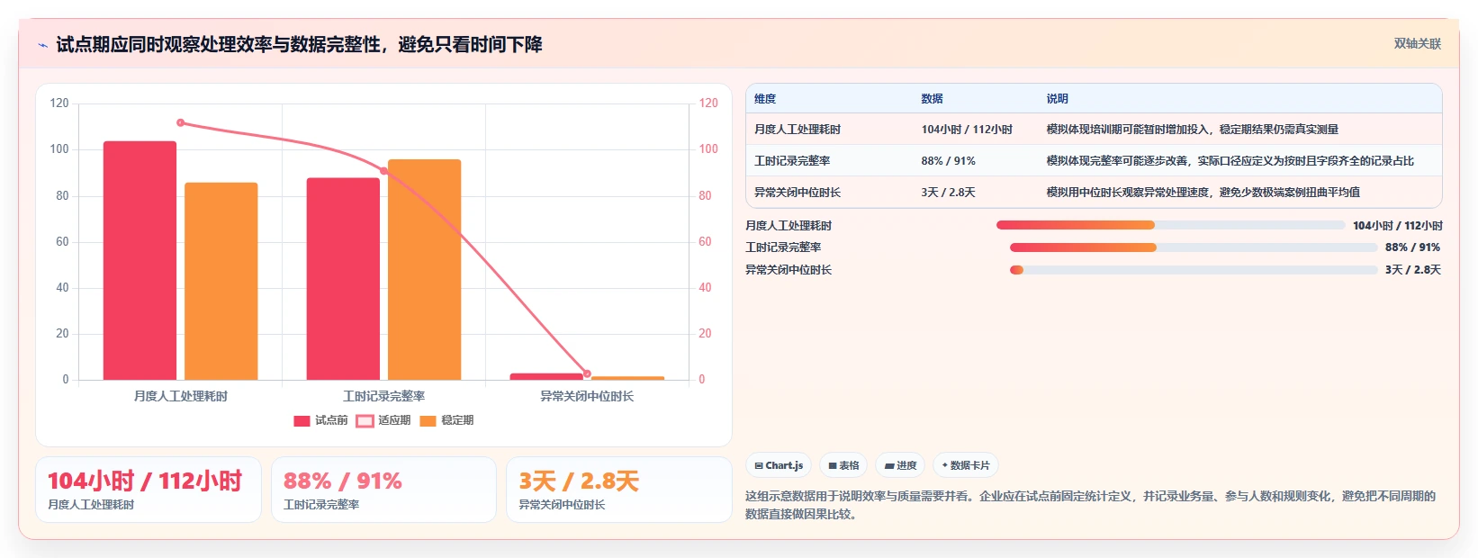Click the large 104小时 / 112小时 stat card value
Screen dimensions: 1478x558
click(x=145, y=481)
